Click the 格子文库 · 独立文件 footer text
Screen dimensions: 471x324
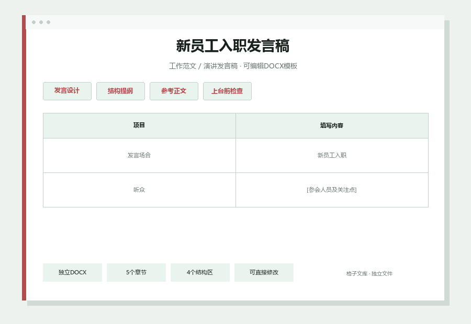[x=369, y=274]
